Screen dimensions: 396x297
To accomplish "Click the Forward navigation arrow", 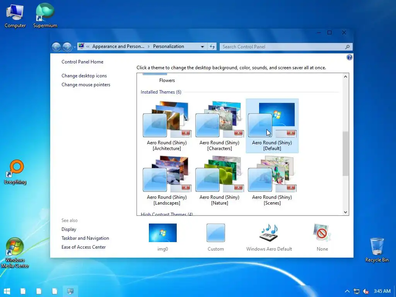I will point(67,47).
